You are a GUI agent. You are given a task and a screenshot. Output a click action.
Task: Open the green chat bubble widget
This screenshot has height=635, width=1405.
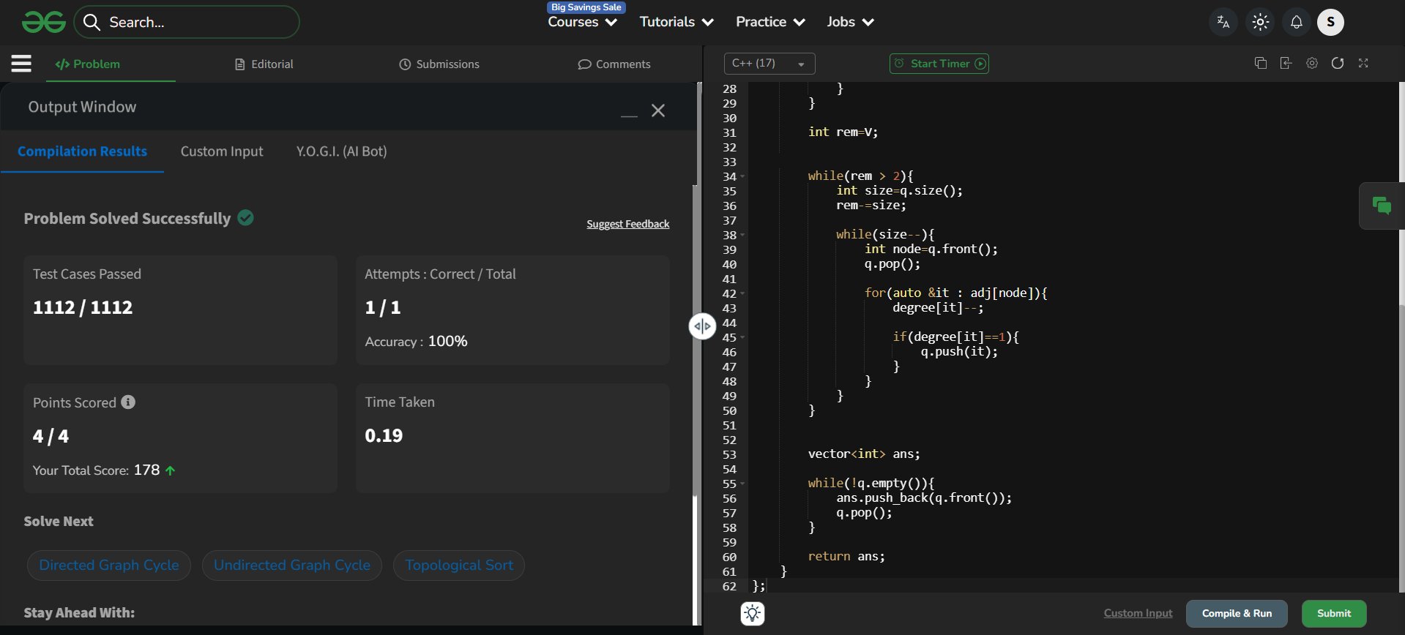1382,206
